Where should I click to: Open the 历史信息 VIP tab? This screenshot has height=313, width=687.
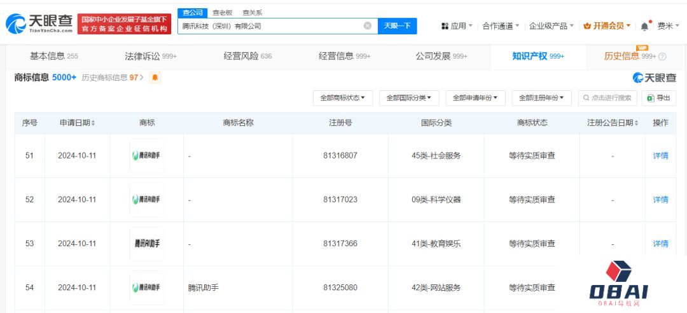coord(630,56)
